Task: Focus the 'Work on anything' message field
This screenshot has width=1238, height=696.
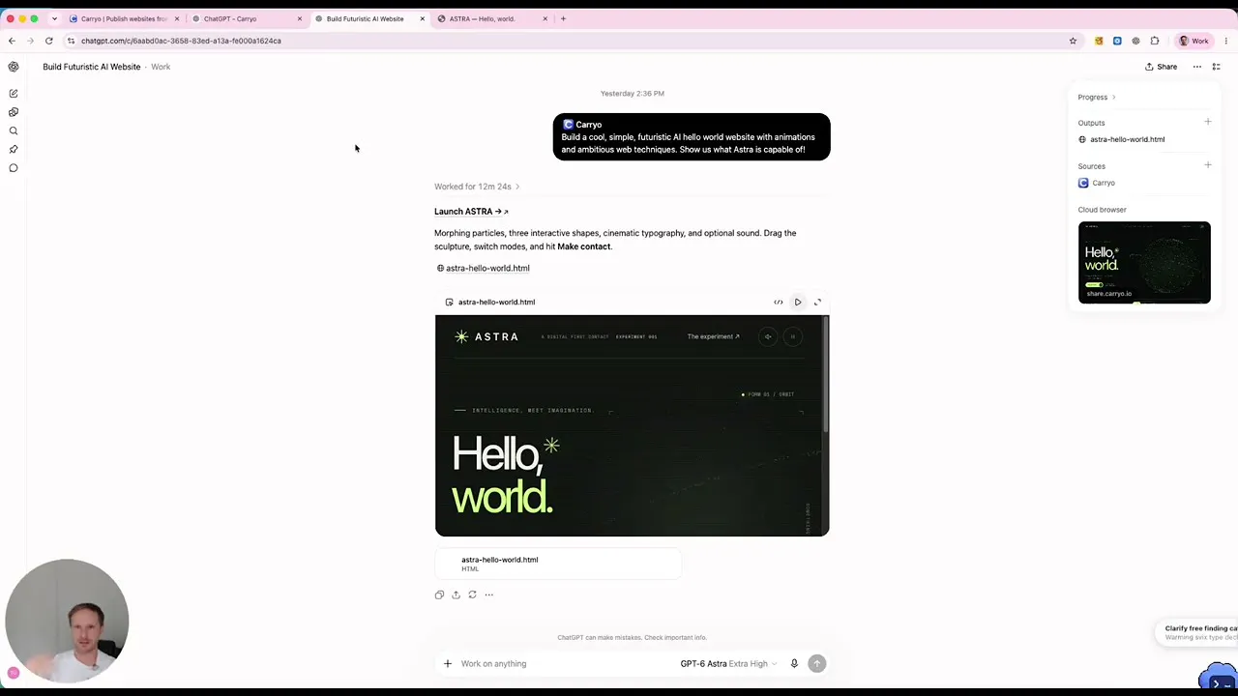Action: (x=566, y=664)
